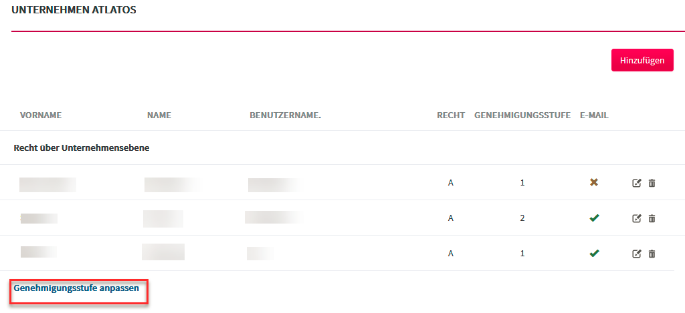The width and height of the screenshot is (685, 313).
Task: Click second row green email checkmark
Action: tap(594, 218)
